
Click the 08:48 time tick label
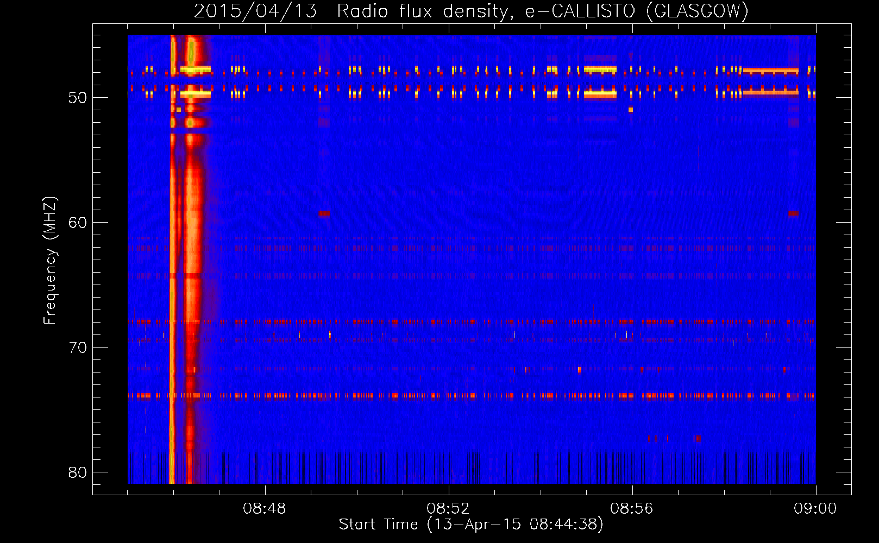[265, 509]
